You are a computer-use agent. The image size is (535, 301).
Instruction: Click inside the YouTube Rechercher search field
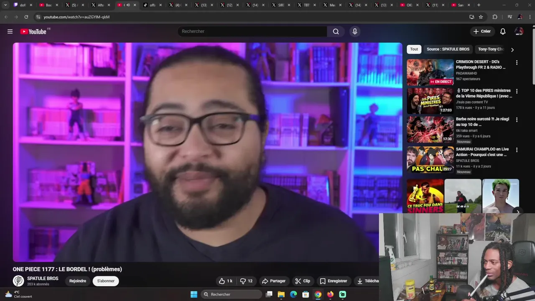[x=252, y=31]
